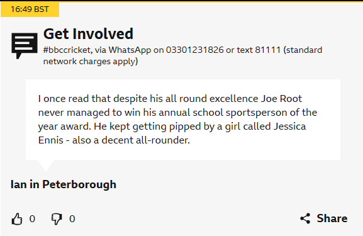Click the text number 81111
The height and width of the screenshot is (236, 363).
tap(268, 50)
